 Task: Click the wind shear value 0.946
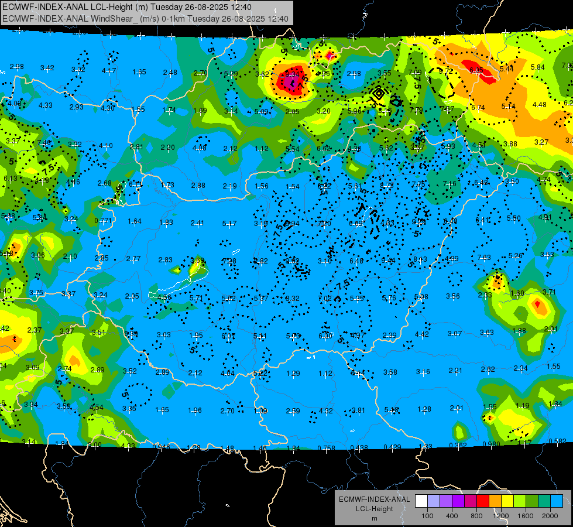tap(161, 447)
